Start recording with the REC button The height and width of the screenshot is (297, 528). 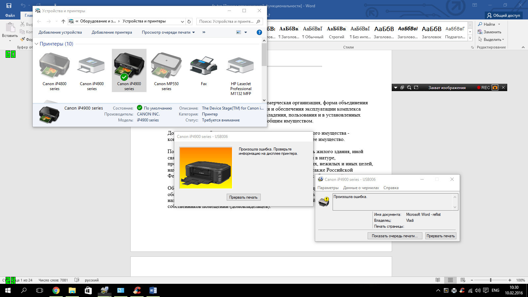tap(483, 87)
